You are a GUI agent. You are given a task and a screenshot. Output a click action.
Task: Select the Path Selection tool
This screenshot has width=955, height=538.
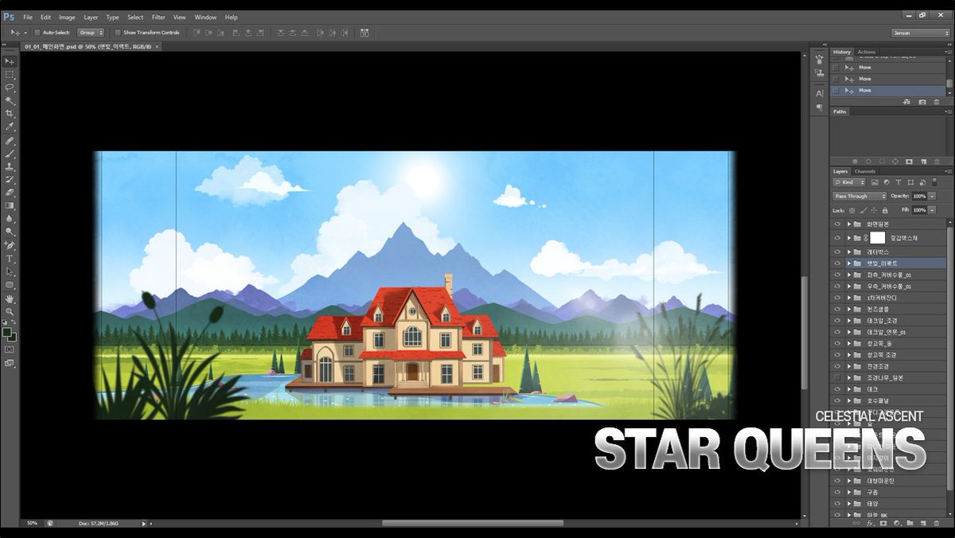10,271
